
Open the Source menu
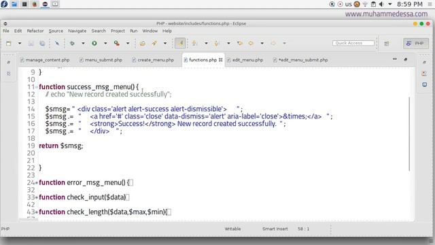56,31
